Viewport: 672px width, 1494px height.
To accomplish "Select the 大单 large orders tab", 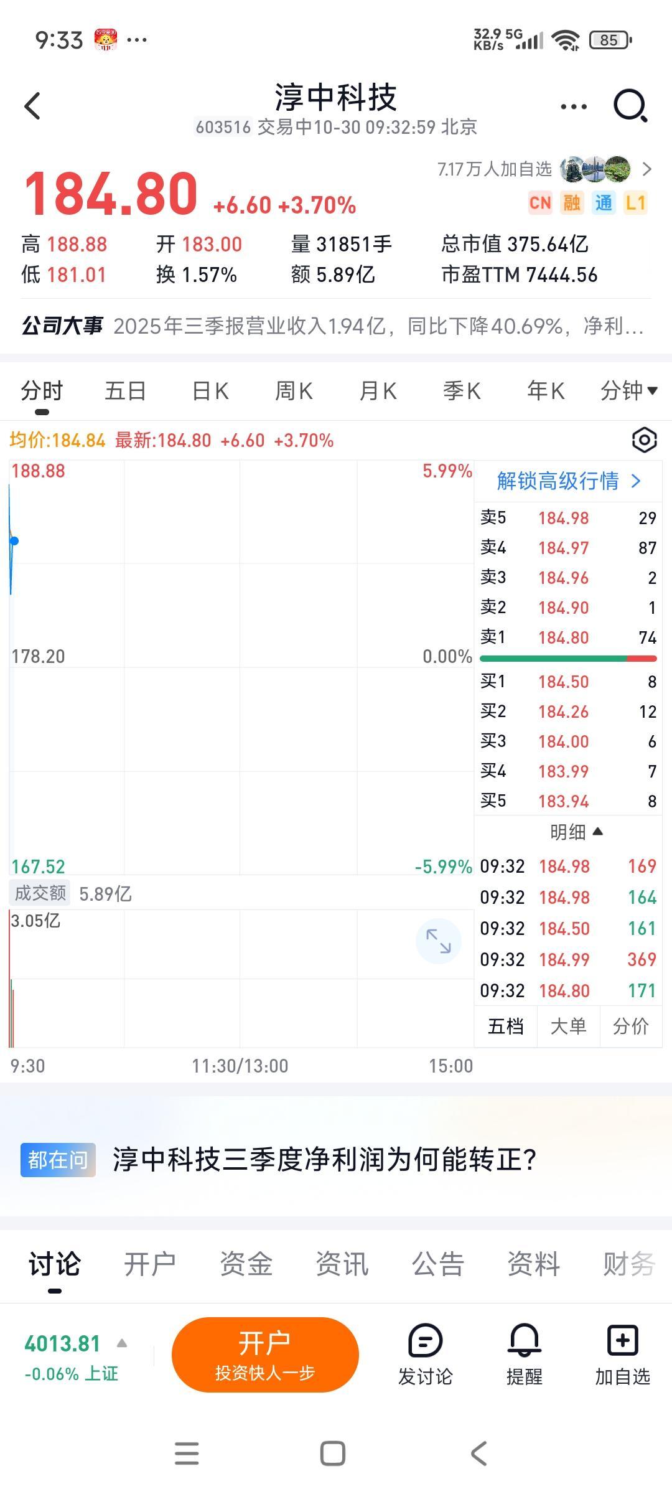I will (568, 1027).
